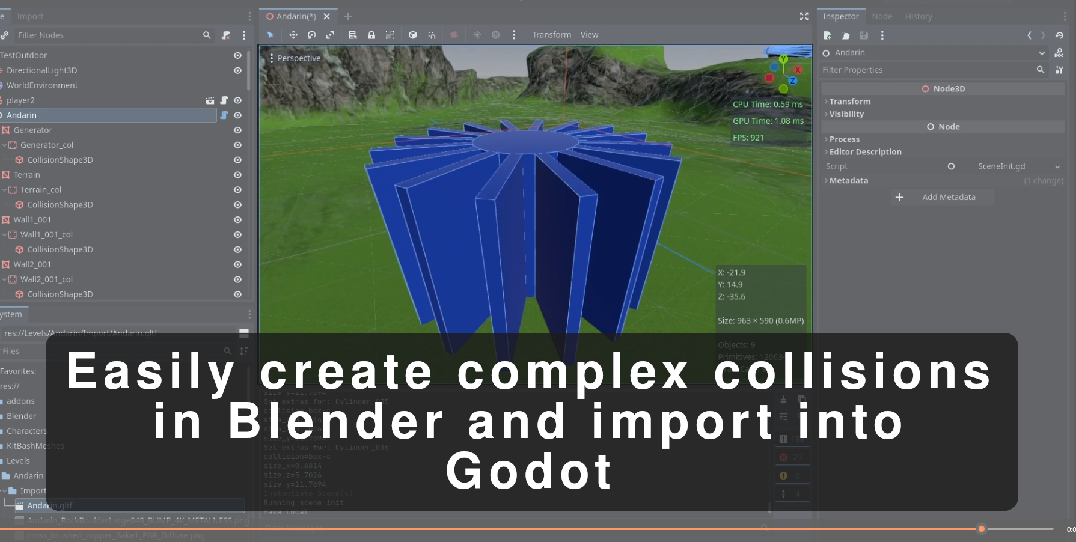
Task: Toggle viewport distraction-free fullscreen icon
Action: tap(804, 16)
